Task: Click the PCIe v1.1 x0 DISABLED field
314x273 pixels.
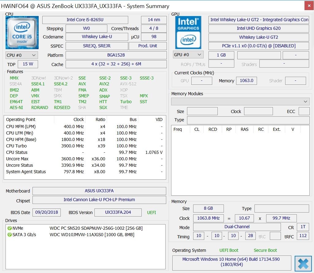Action: pos(259,46)
